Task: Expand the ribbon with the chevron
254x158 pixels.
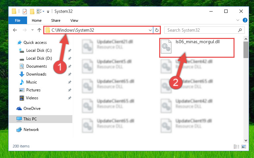Action: 237,20
